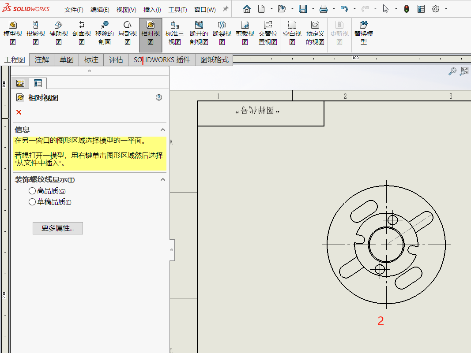Select the Detail View (局部视图) tool

128,33
